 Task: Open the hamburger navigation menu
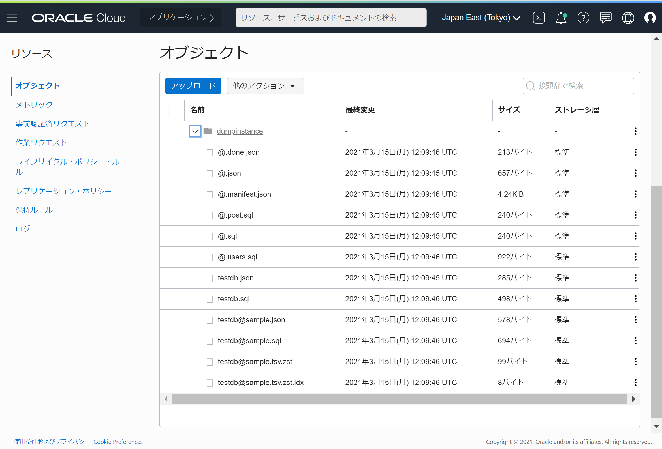(x=12, y=18)
